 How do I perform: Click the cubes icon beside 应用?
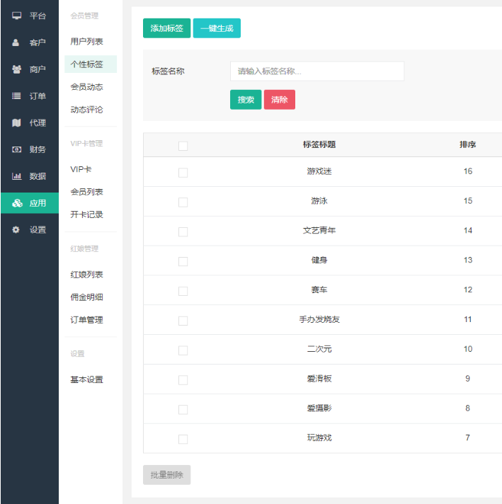[x=17, y=203]
